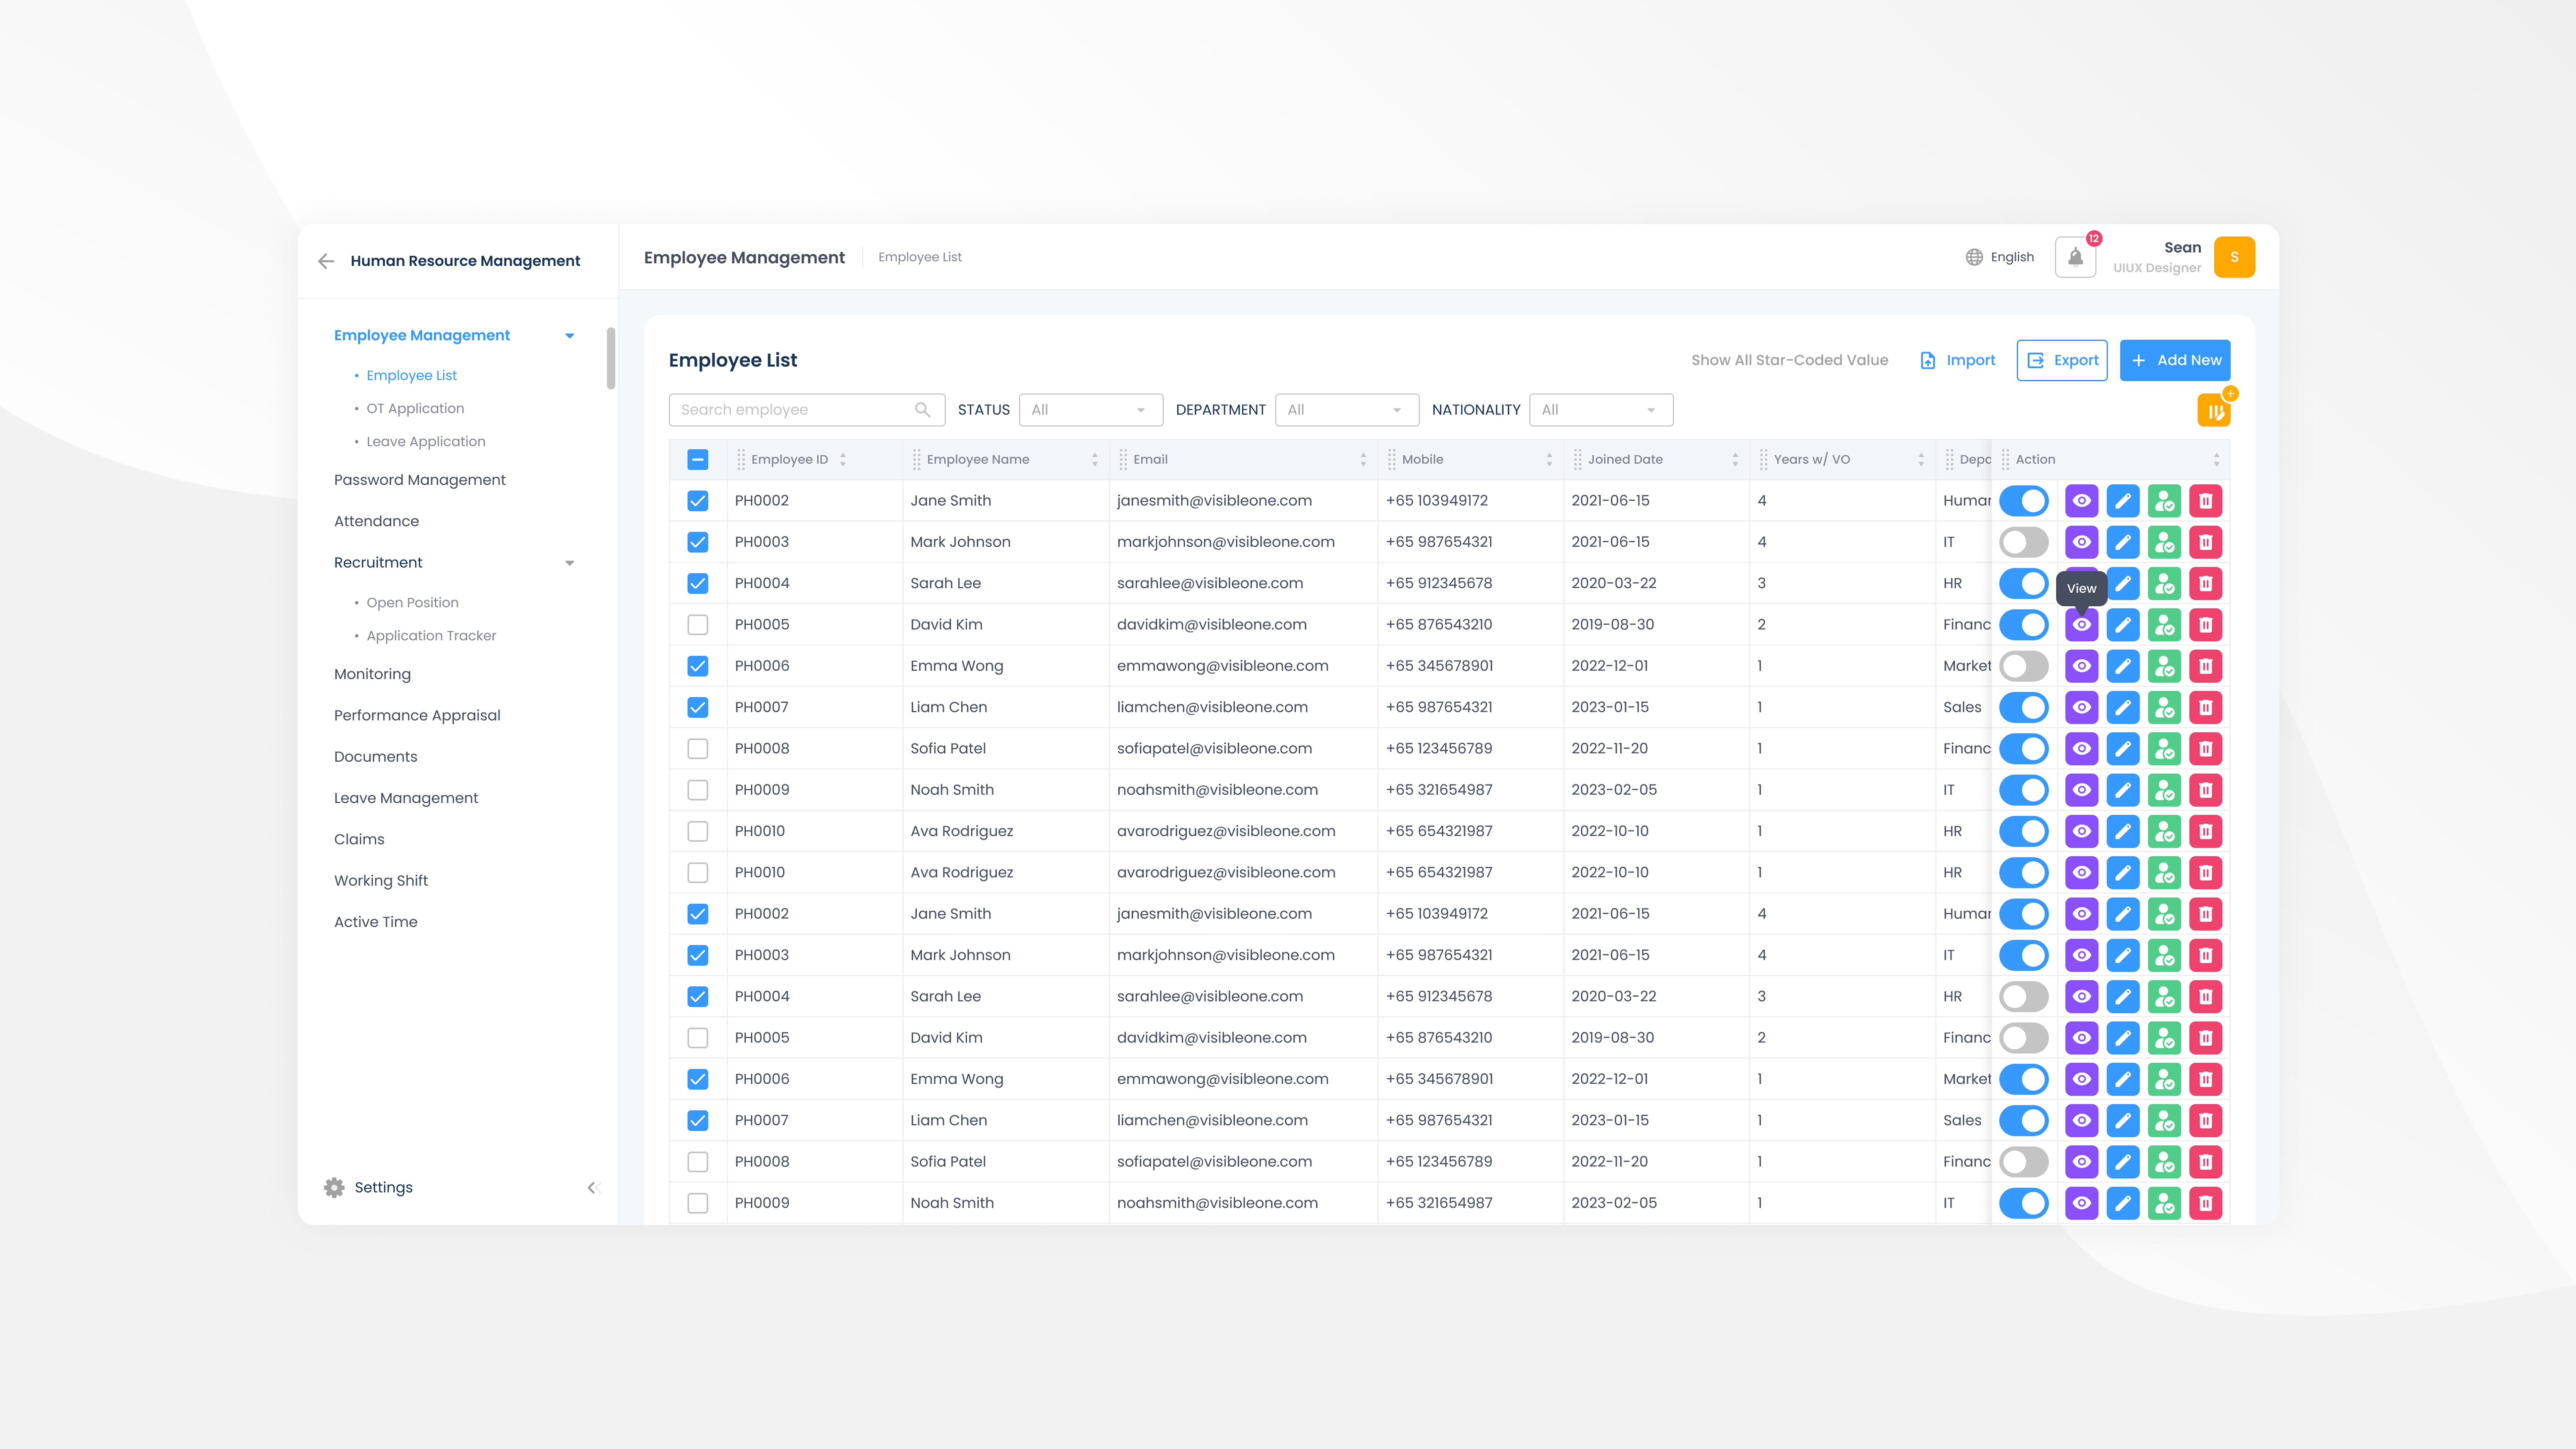Click the Export button

pyautogui.click(x=2062, y=360)
